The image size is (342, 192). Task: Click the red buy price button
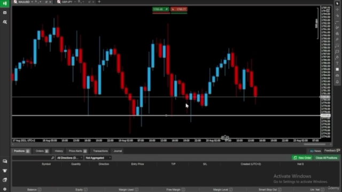[179, 9]
